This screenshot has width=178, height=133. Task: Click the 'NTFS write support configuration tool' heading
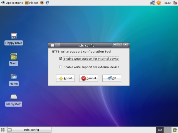pyautogui.click(x=81, y=52)
